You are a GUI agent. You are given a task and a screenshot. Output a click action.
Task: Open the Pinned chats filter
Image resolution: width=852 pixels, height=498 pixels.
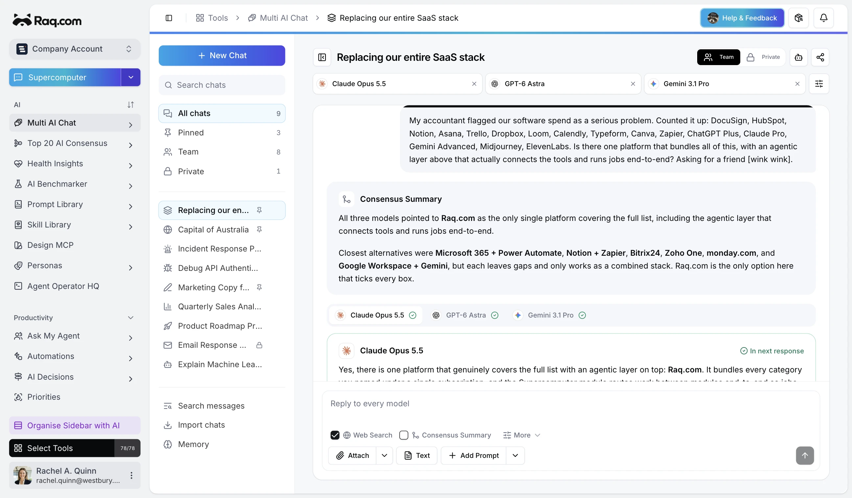[222, 132]
